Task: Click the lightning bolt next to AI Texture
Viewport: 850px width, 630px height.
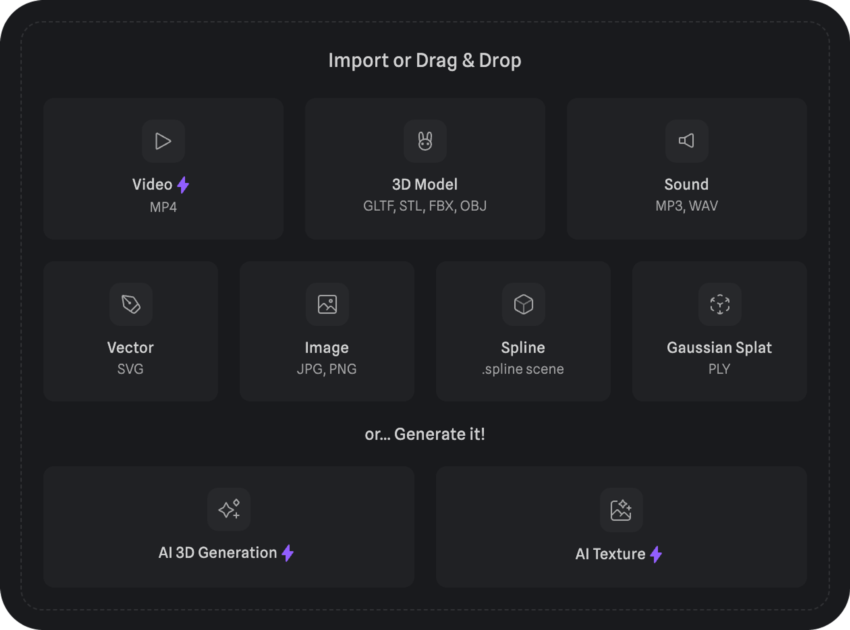Action: (x=656, y=554)
